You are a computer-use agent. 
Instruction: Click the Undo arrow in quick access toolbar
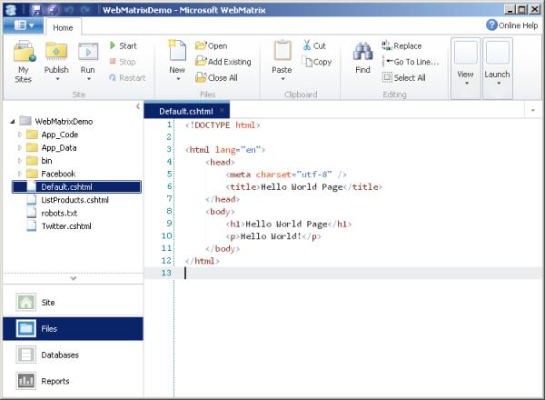69,10
